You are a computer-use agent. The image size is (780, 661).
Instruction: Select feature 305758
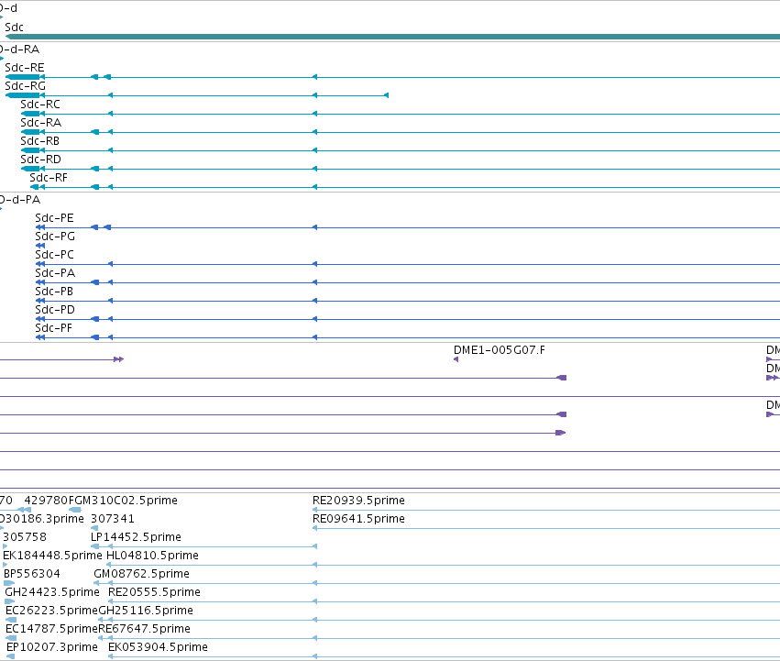pos(25,537)
